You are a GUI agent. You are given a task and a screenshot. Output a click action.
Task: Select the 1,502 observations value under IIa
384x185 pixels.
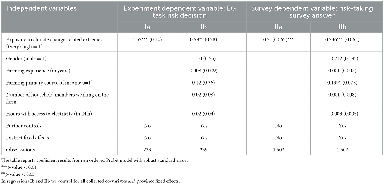(x=278, y=149)
